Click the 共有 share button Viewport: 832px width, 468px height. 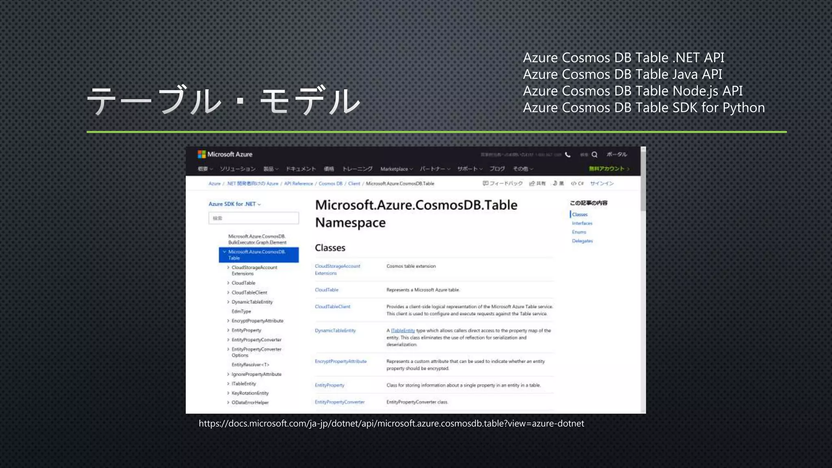point(537,184)
